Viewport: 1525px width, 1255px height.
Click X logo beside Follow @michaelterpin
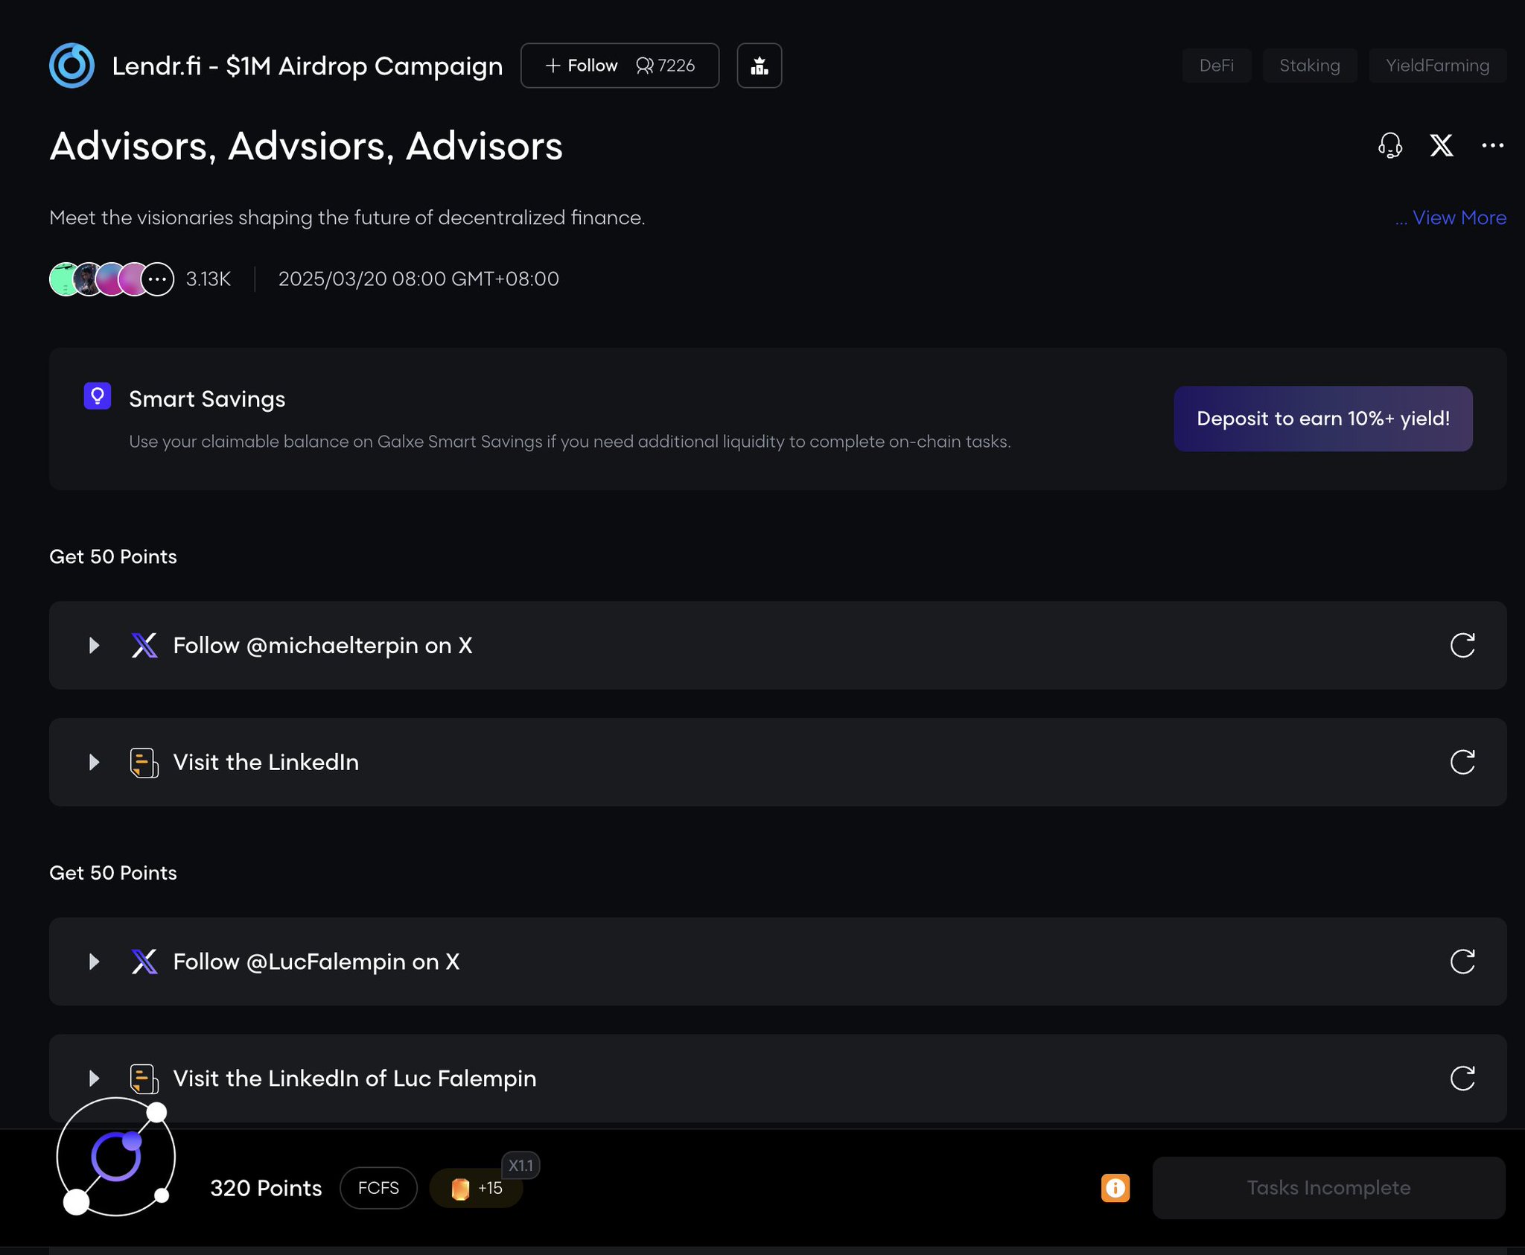click(144, 645)
